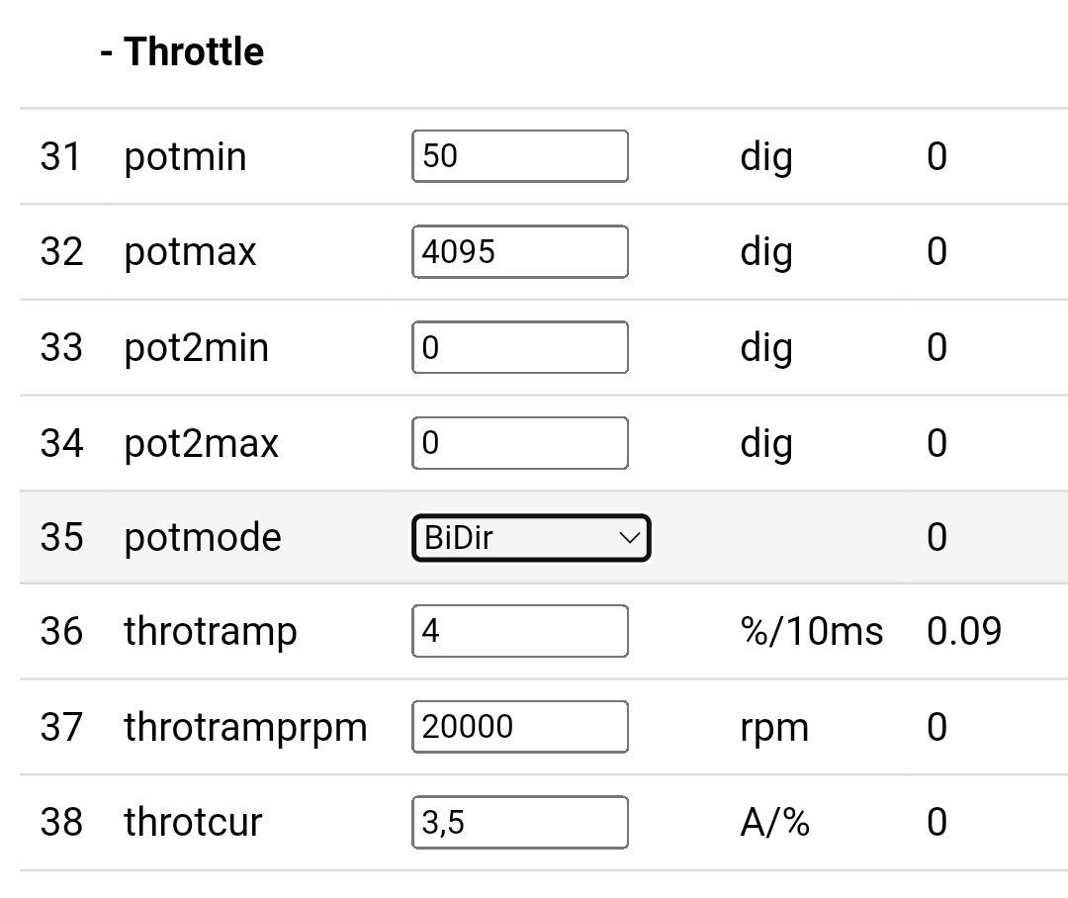Click the potmin parameter name
The image size is (1068, 898).
click(x=185, y=157)
